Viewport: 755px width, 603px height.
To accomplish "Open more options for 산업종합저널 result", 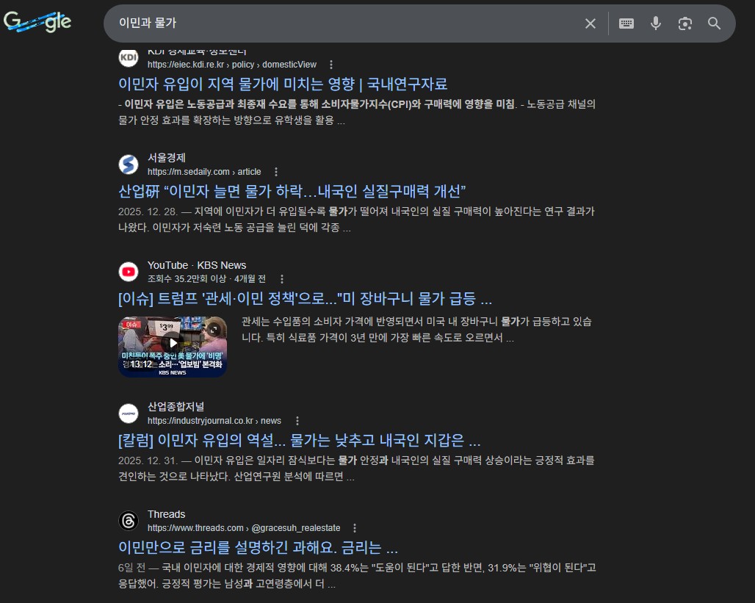I will tap(297, 421).
